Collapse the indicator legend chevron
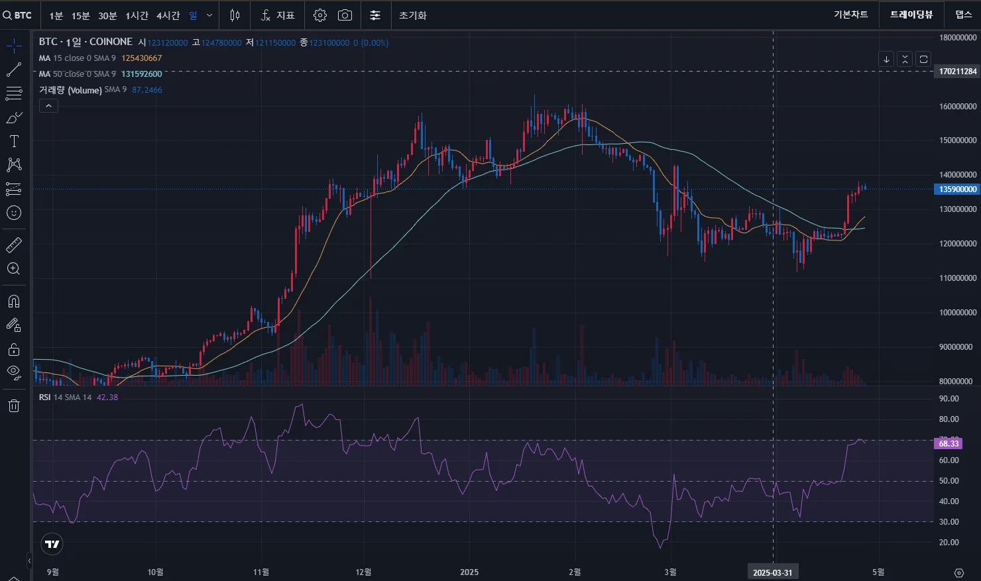 point(48,105)
